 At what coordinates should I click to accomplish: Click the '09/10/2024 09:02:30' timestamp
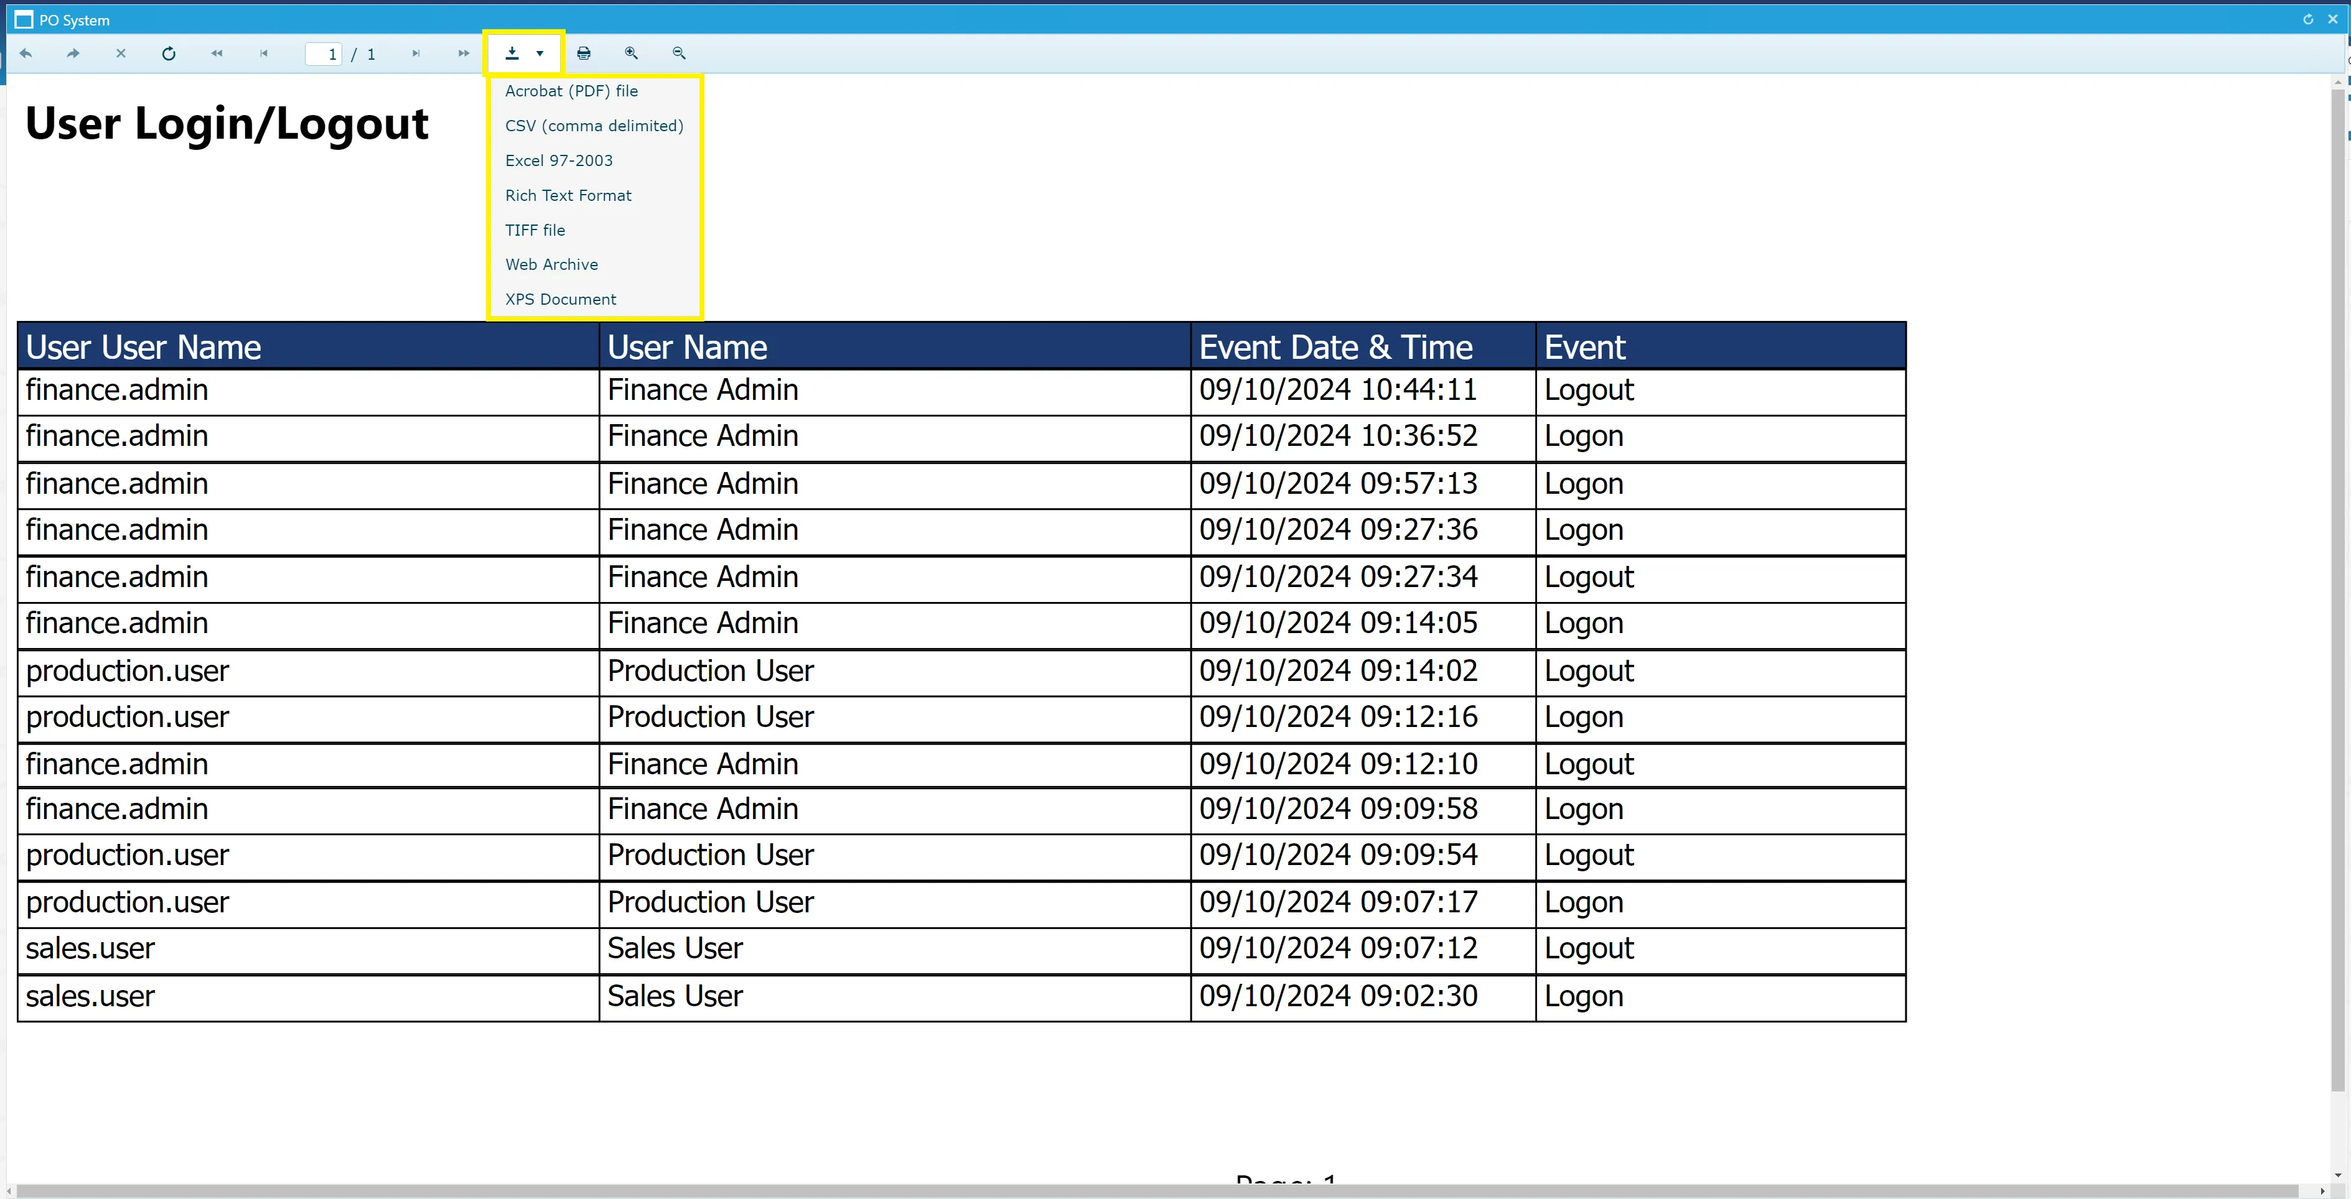1338,997
